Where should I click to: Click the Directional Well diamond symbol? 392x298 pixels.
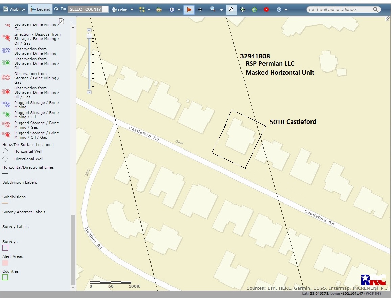[x=5, y=159]
